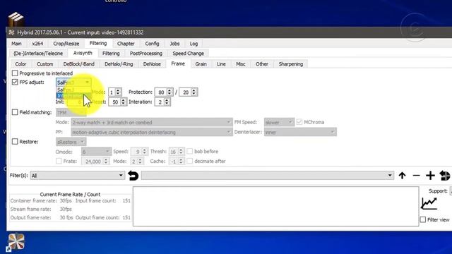Click the Frate 24,000 field
The height and width of the screenshot is (254, 452).
click(95, 162)
